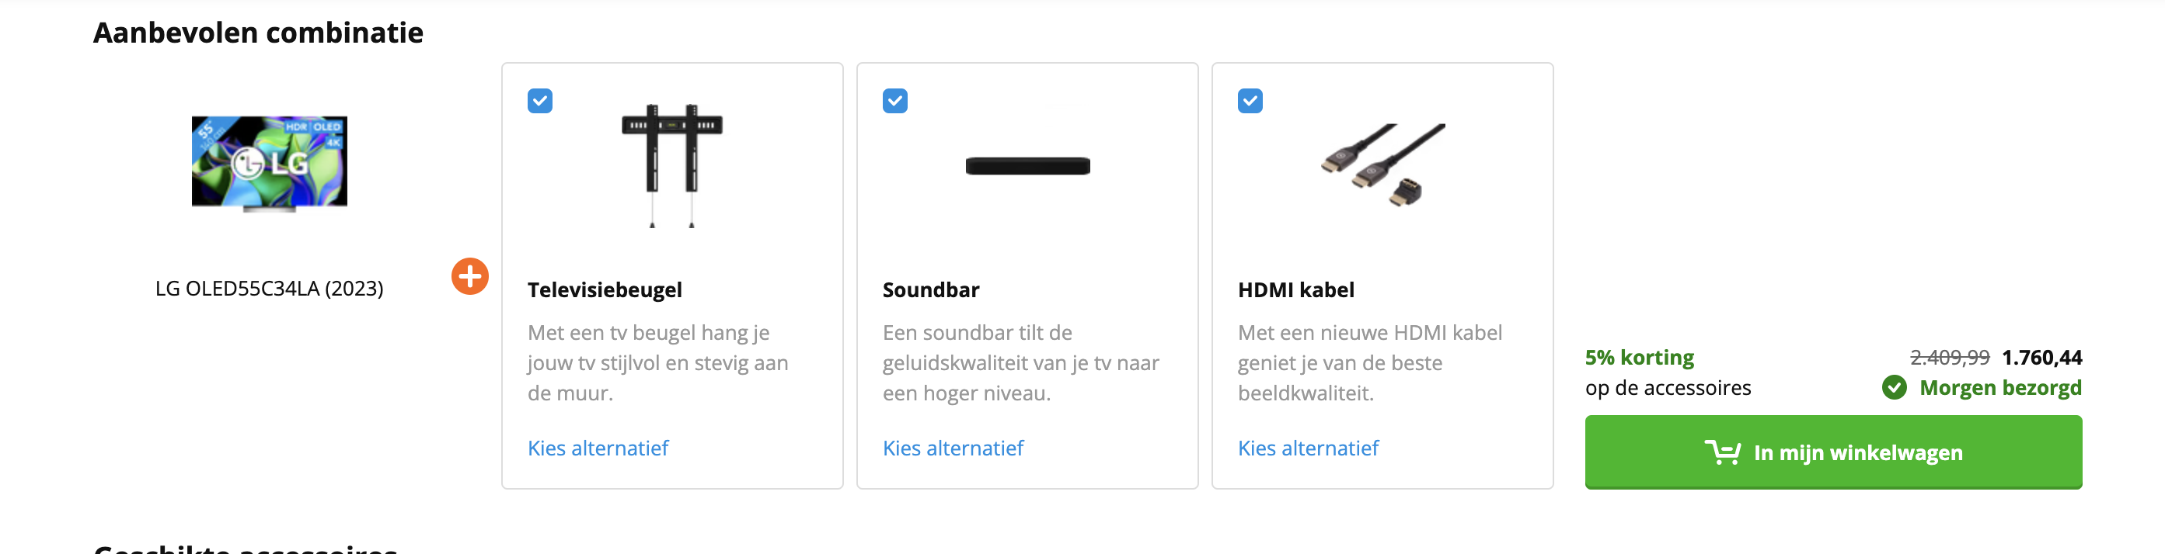Disable the Soundbar selection checkbox
The width and height of the screenshot is (2165, 554).
point(895,101)
